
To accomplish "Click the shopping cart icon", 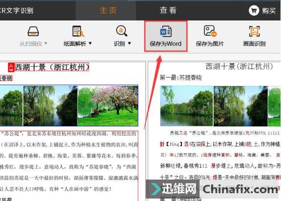I will tap(254, 11).
